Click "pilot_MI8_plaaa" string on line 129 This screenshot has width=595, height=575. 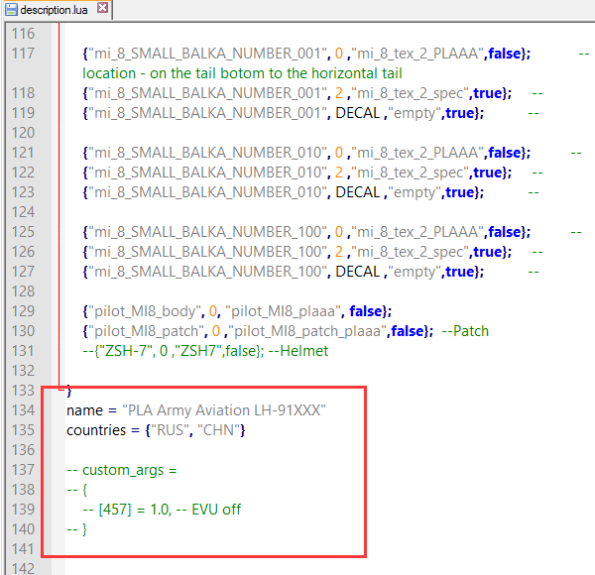coord(283,311)
